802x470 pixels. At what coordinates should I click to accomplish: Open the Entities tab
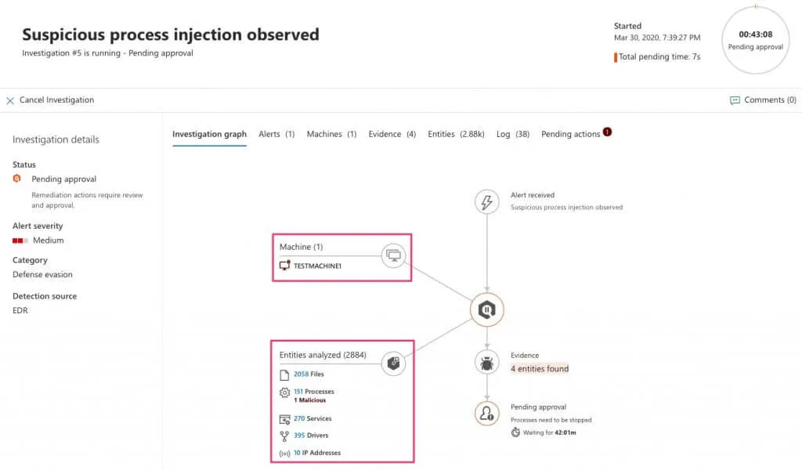click(456, 134)
